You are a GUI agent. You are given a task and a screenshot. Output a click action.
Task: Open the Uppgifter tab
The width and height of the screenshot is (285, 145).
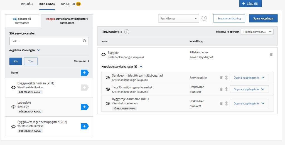click(x=68, y=4)
